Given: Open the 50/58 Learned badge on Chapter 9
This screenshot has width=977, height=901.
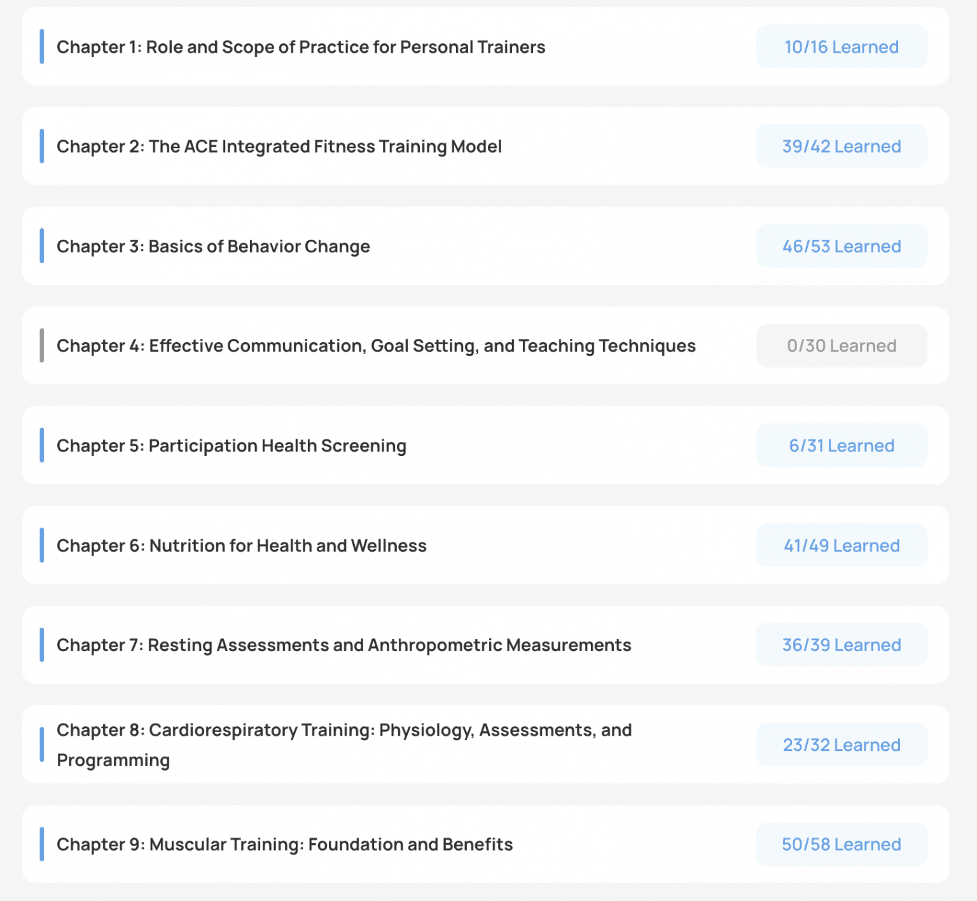Looking at the screenshot, I should click(x=841, y=844).
